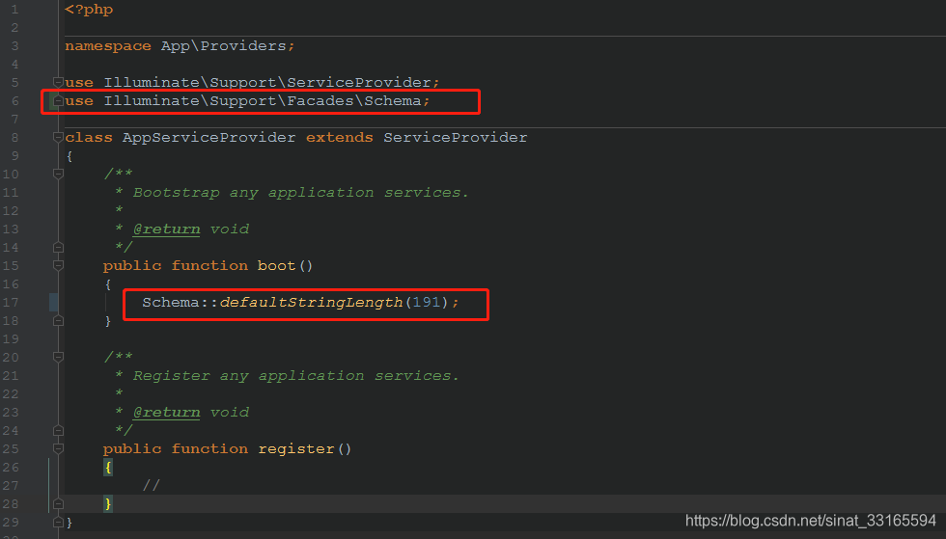Viewport: 946px width, 539px height.
Task: Click line number 27 in the gutter
Action: (11, 485)
